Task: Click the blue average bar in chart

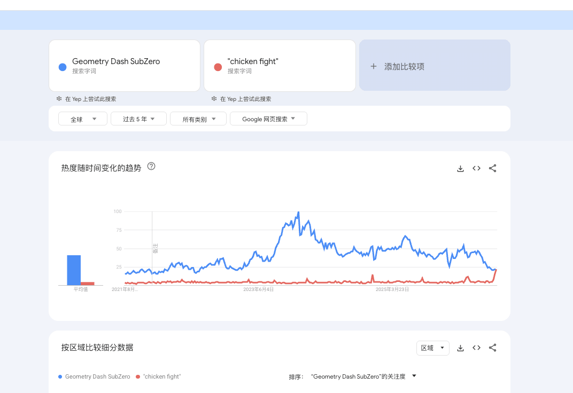Action: tap(74, 270)
